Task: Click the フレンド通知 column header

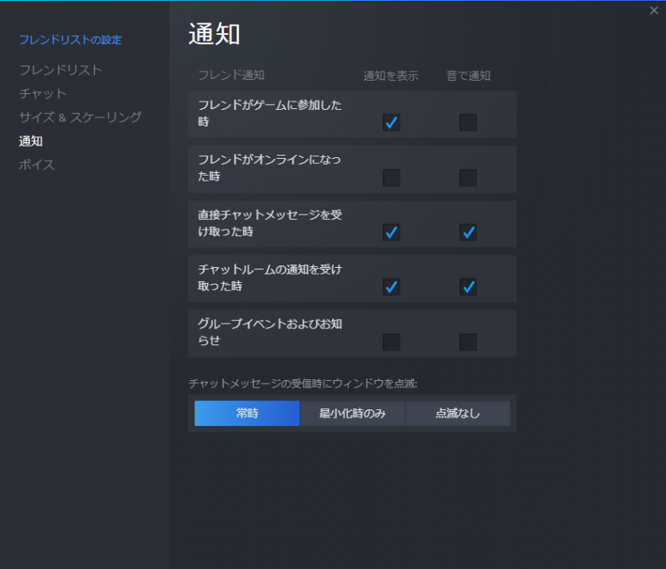Action: coord(231,75)
